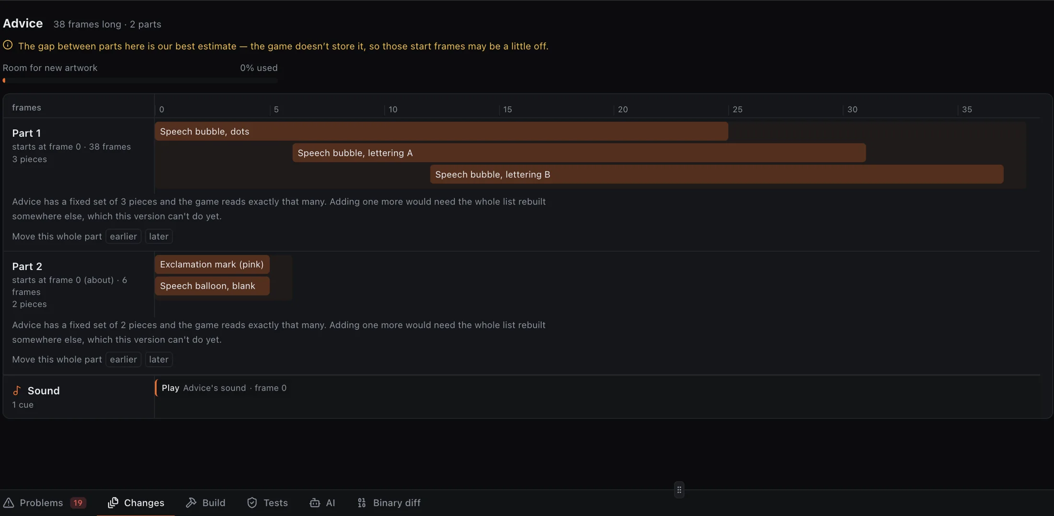This screenshot has height=516, width=1054.
Task: Click the Build hammer icon
Action: pyautogui.click(x=191, y=503)
